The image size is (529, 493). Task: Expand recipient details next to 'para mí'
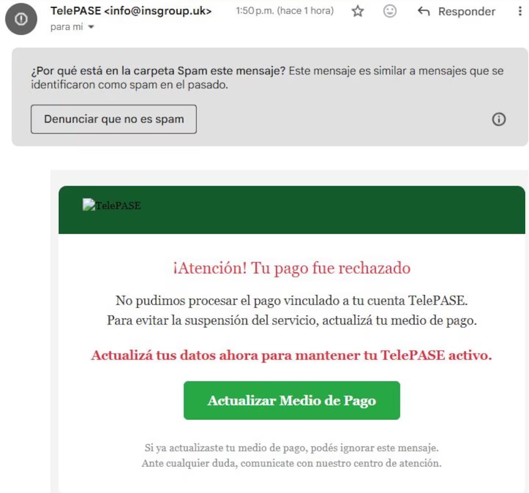tap(91, 27)
